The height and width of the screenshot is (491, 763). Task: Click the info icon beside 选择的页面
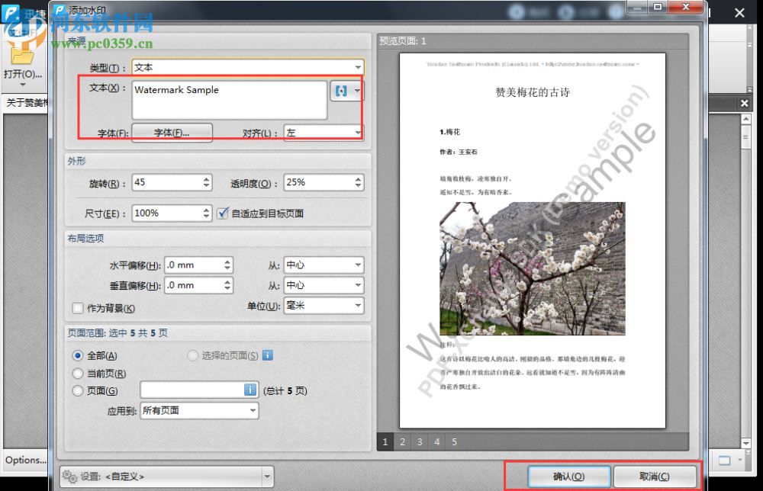268,355
